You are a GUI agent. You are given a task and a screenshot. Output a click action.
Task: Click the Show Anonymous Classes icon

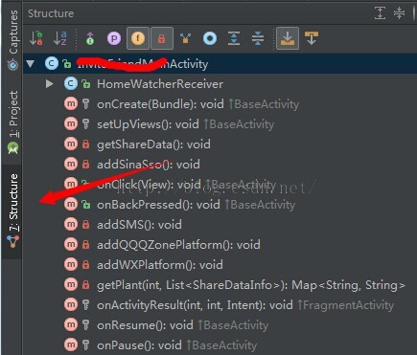pos(185,38)
